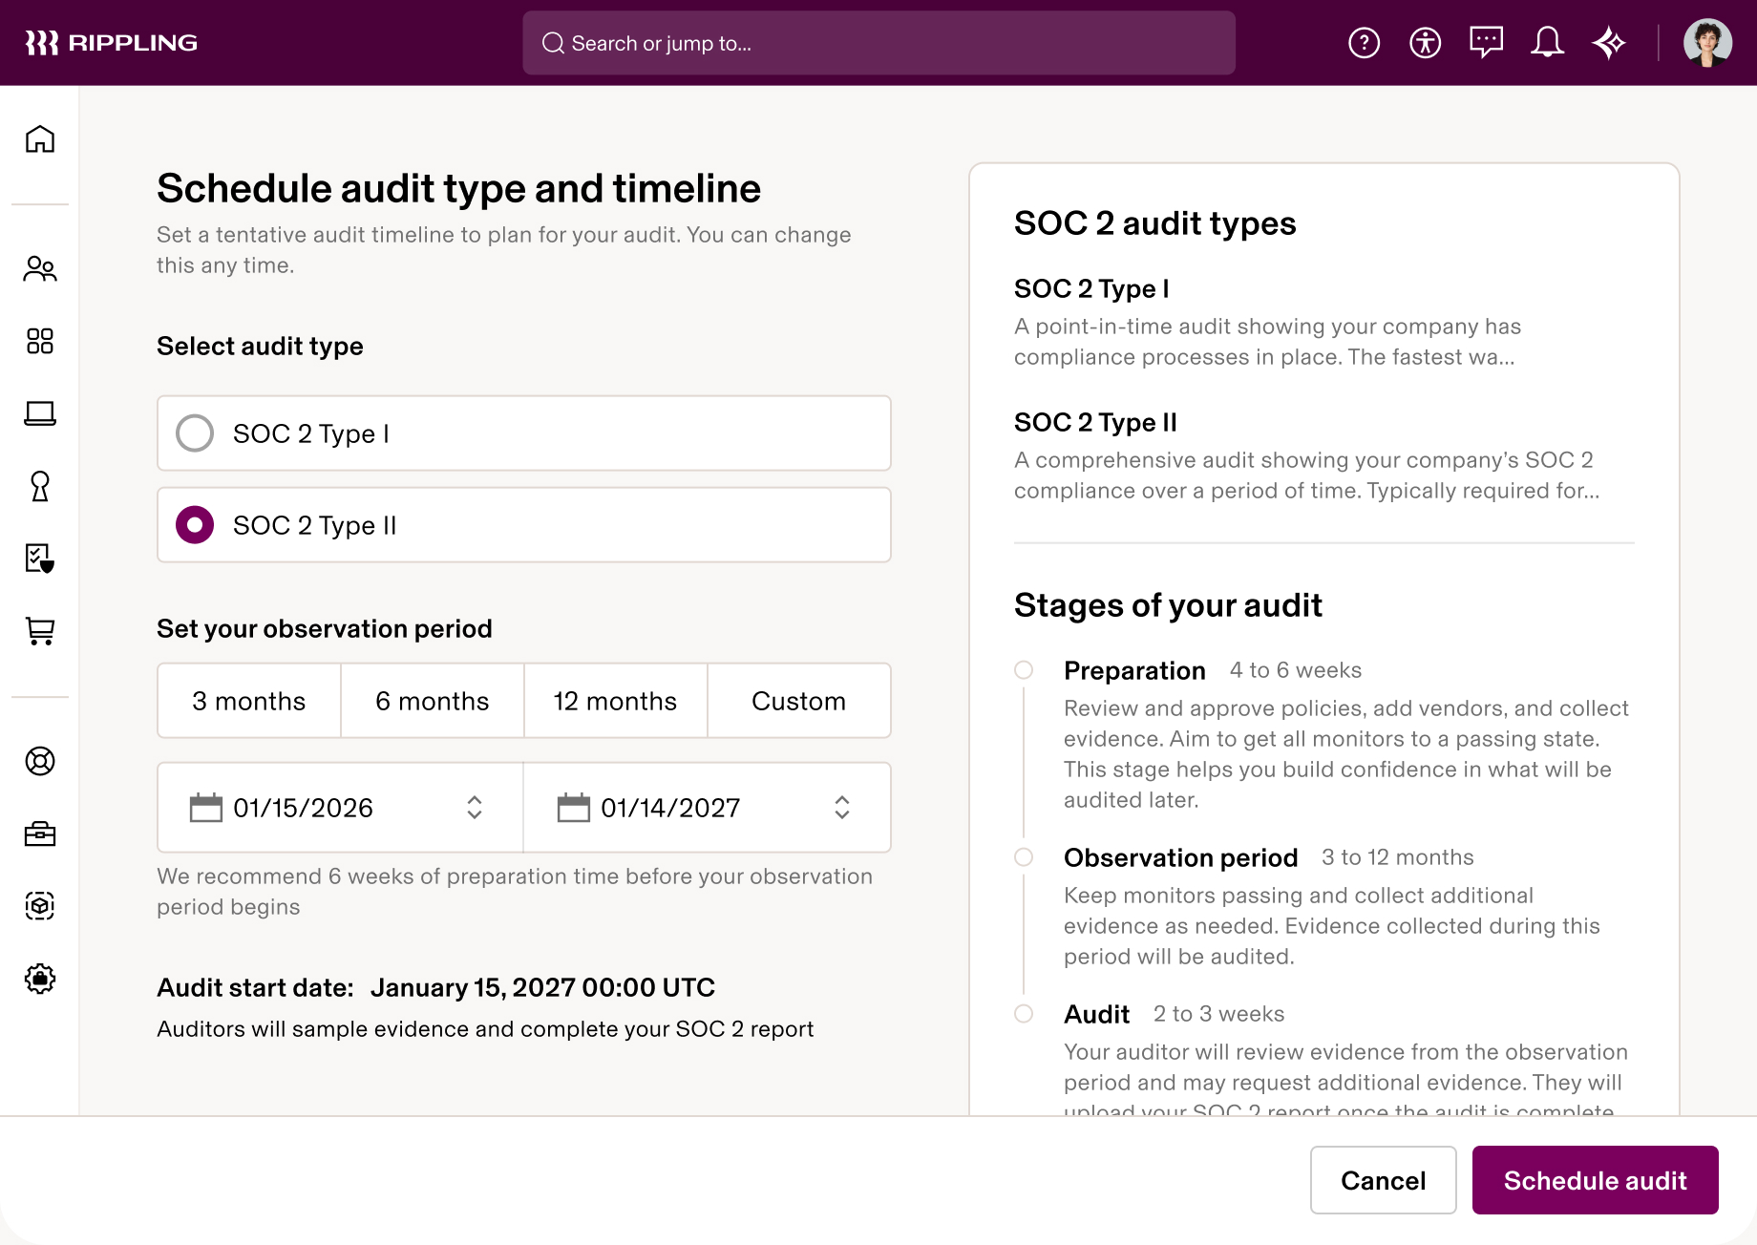Select the Devices laptop icon in sidebar
The image size is (1757, 1245).
[40, 414]
